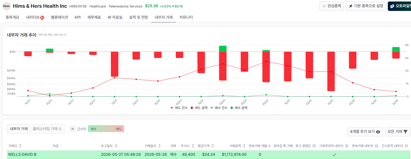
Task: Add to watchlist via 관심종목 button
Action: 331,6
